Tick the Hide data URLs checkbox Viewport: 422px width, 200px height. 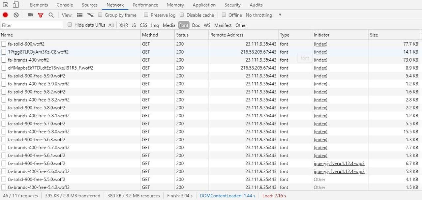click(x=70, y=25)
